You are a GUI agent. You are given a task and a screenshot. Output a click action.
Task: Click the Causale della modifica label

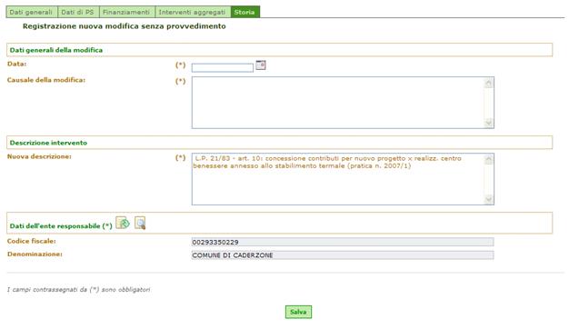pyautogui.click(x=46, y=80)
